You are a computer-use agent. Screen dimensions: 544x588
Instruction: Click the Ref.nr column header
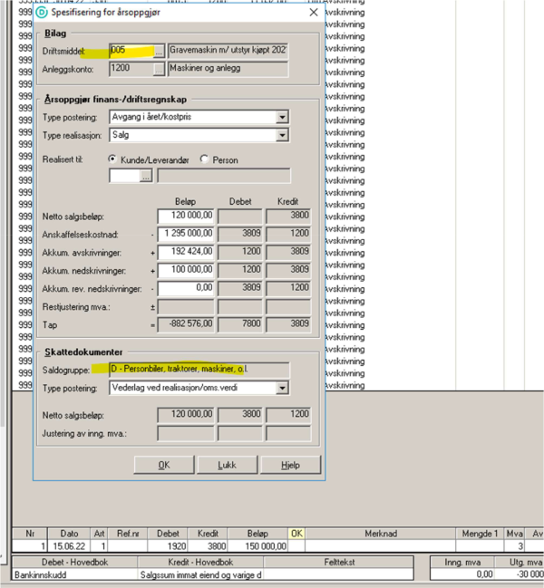tap(128, 534)
